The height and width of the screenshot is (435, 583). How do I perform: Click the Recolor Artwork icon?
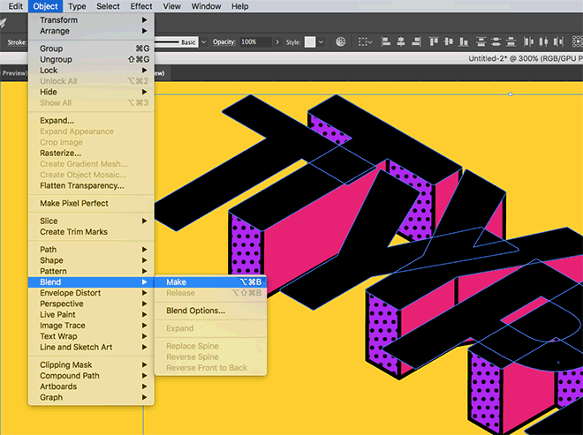coord(340,41)
